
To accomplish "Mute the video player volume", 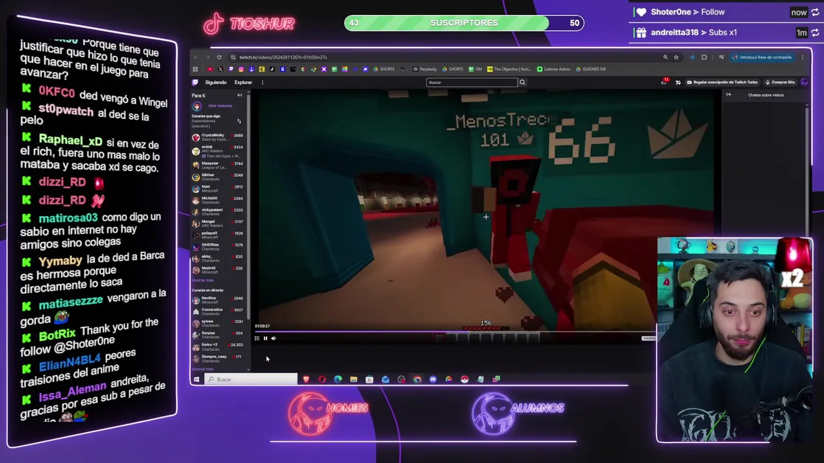I will 274,338.
